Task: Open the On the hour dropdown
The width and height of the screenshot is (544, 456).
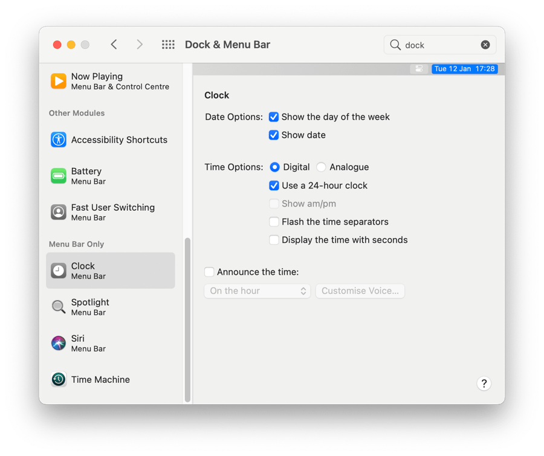Action: (257, 291)
